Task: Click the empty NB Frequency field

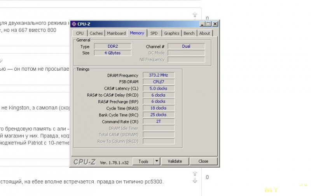Action: 186,59
